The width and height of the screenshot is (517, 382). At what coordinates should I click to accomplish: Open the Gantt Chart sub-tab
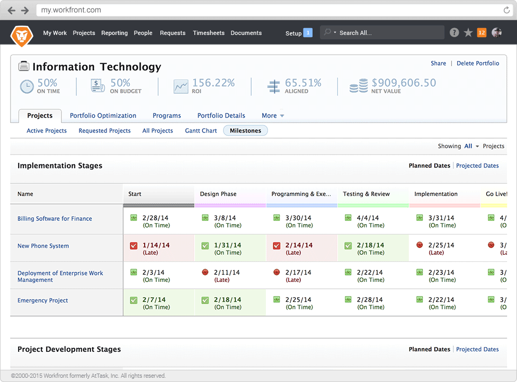pyautogui.click(x=201, y=131)
